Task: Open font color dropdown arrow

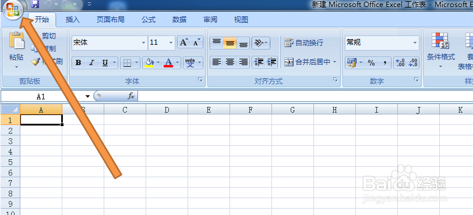Action: [x=177, y=63]
